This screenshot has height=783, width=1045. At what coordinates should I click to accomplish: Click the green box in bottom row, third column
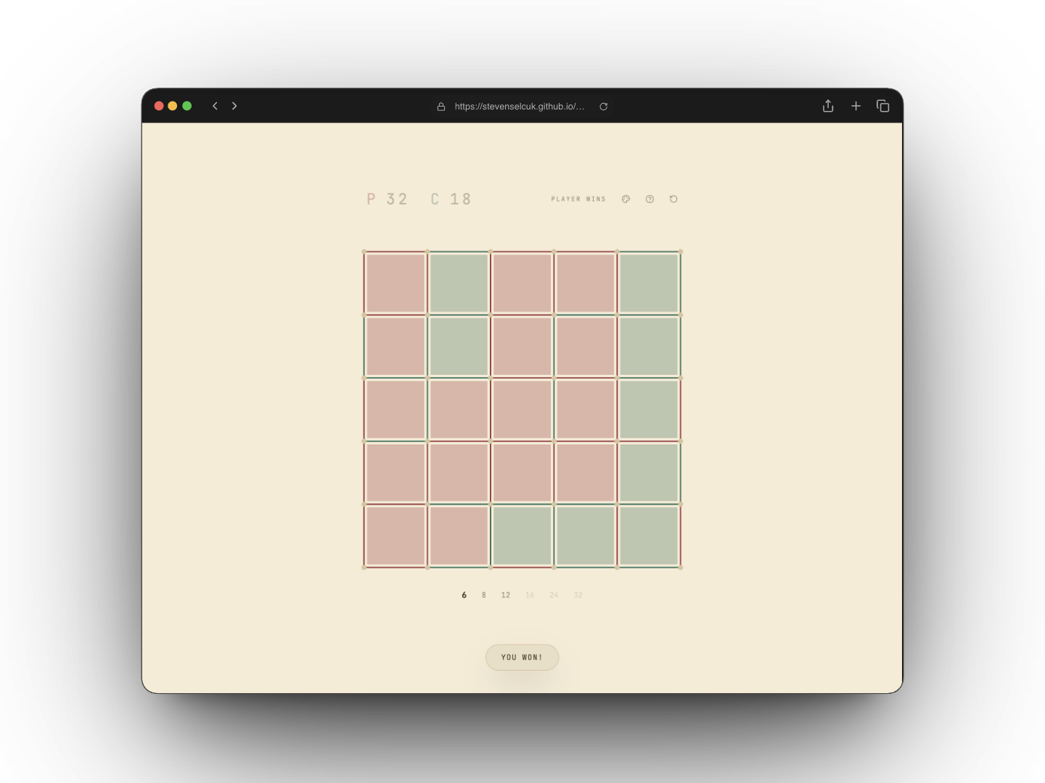point(522,536)
